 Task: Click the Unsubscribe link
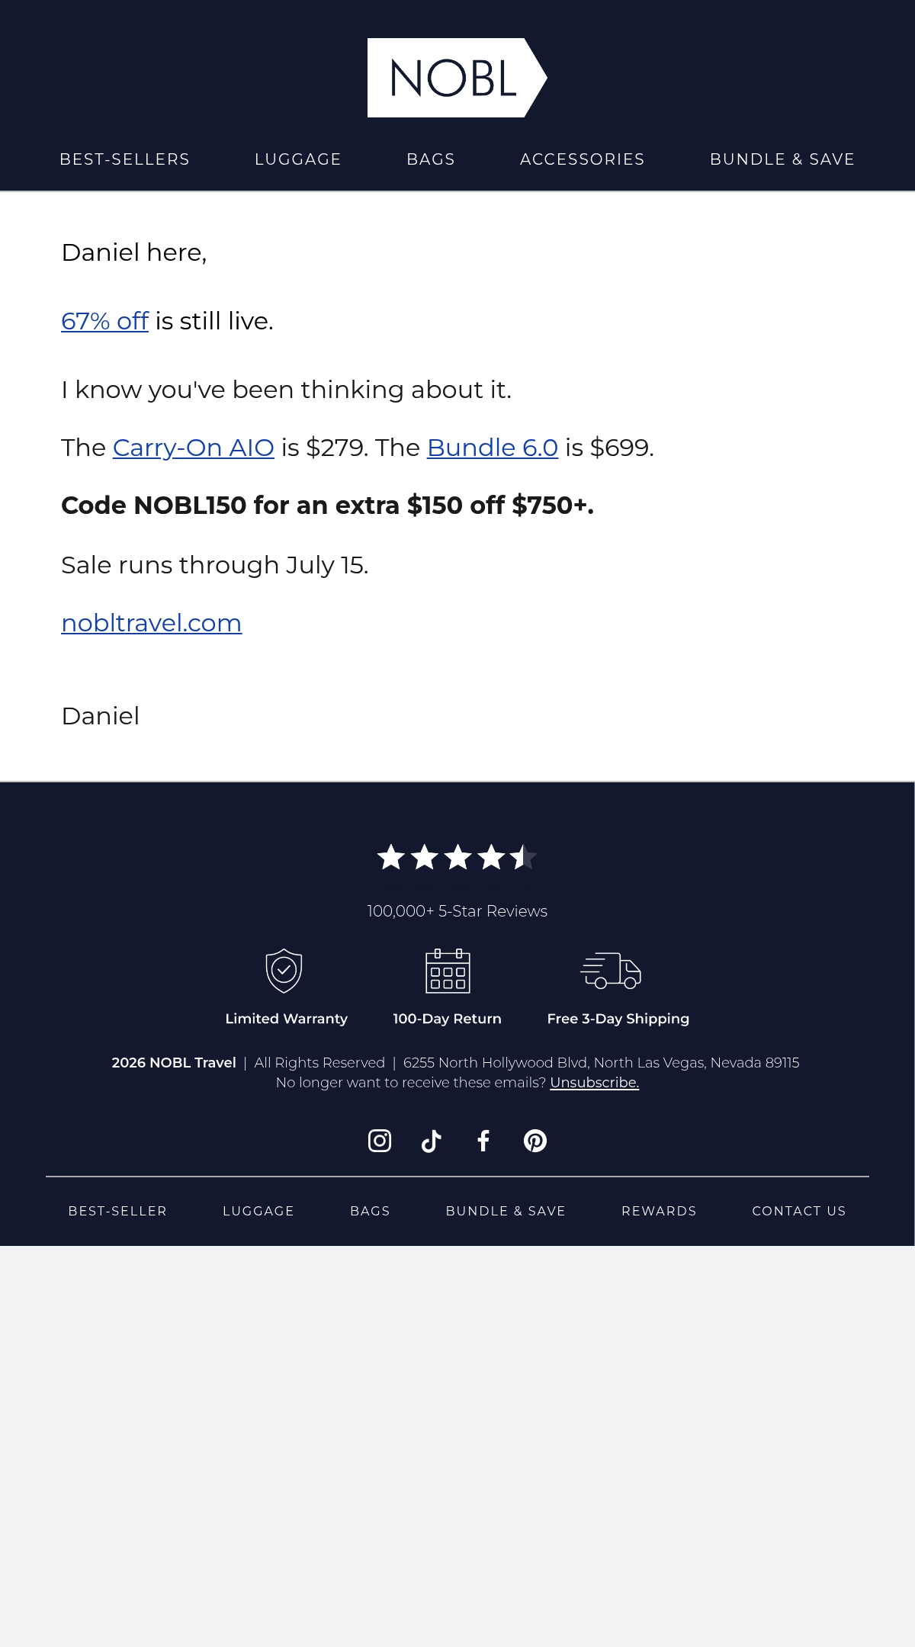point(595,1083)
